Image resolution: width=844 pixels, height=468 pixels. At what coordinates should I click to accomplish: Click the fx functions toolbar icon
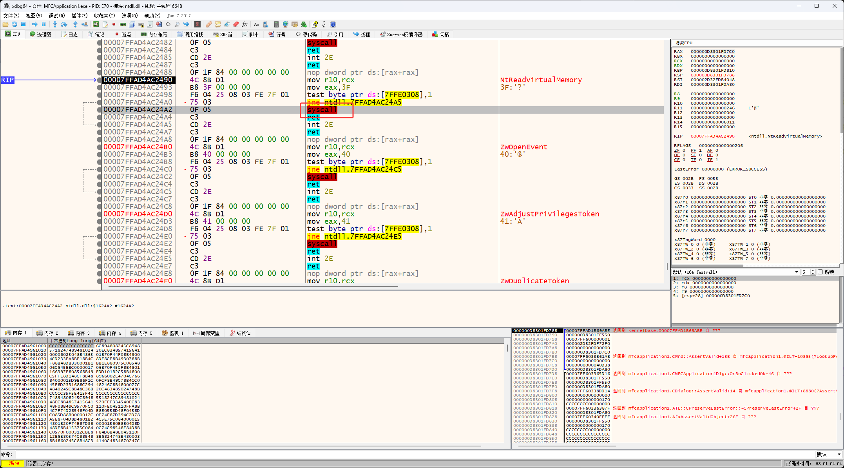[245, 24]
